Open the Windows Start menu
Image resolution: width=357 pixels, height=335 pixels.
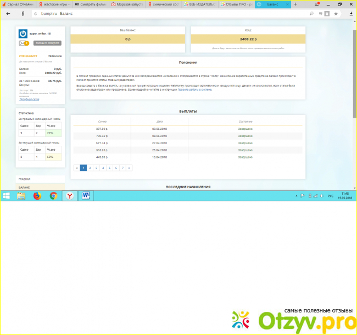coord(6,195)
